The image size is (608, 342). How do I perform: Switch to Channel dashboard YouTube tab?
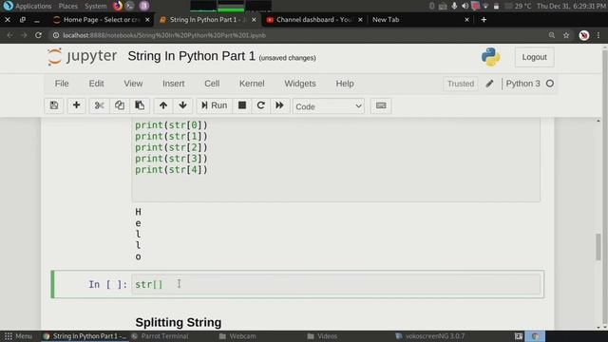pyautogui.click(x=313, y=19)
